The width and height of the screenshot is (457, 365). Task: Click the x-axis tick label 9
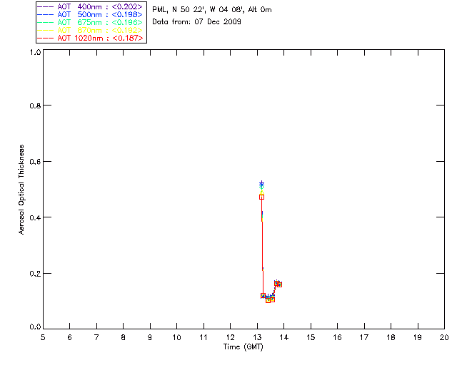[150, 337]
